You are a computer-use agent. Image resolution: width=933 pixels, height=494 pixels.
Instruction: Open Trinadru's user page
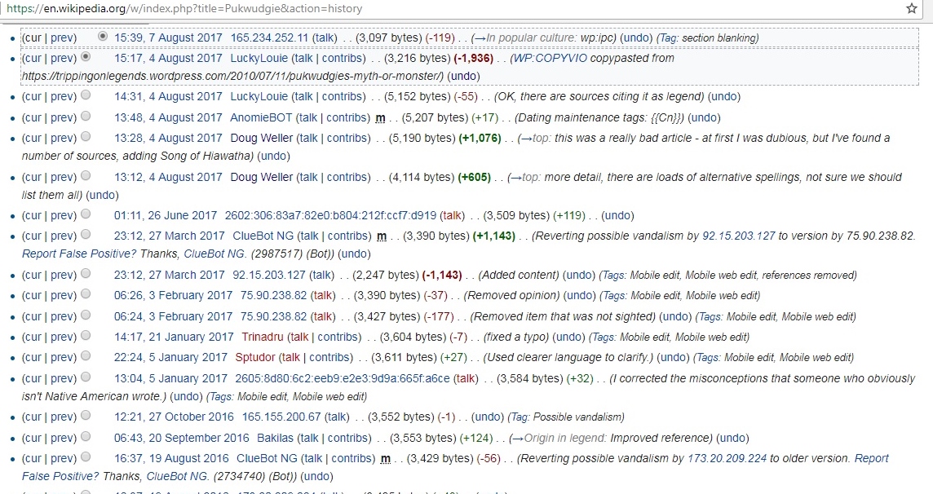(265, 337)
